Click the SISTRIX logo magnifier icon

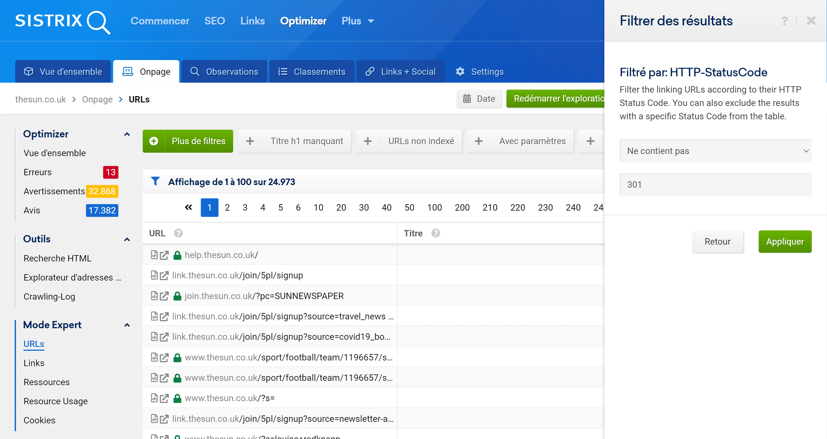(x=99, y=23)
